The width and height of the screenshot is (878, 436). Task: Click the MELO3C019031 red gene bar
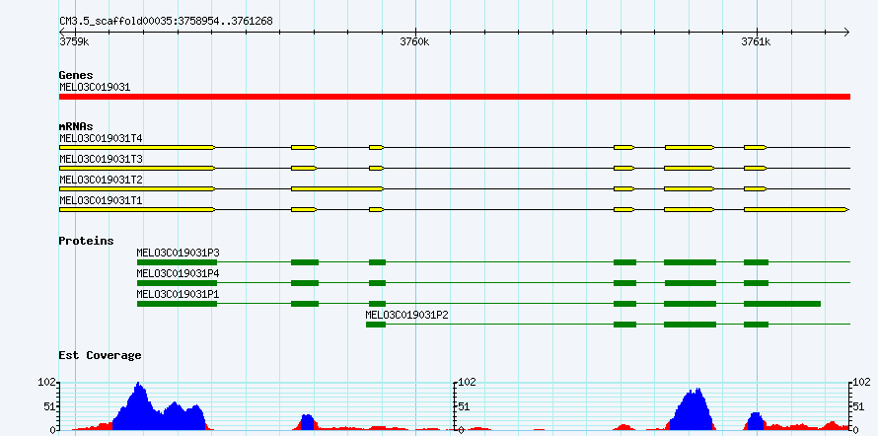pos(455,97)
